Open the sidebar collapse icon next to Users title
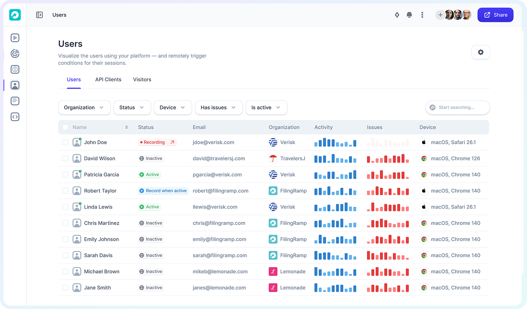527x309 pixels. click(39, 14)
